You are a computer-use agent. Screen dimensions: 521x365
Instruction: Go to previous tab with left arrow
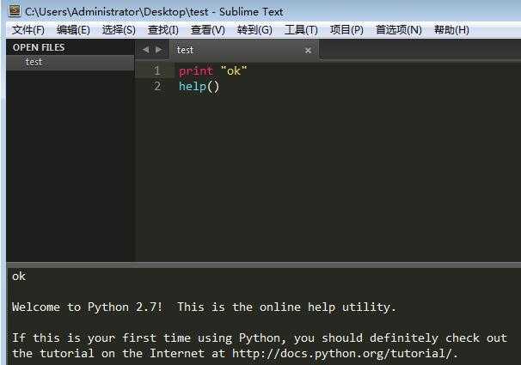pyautogui.click(x=145, y=50)
